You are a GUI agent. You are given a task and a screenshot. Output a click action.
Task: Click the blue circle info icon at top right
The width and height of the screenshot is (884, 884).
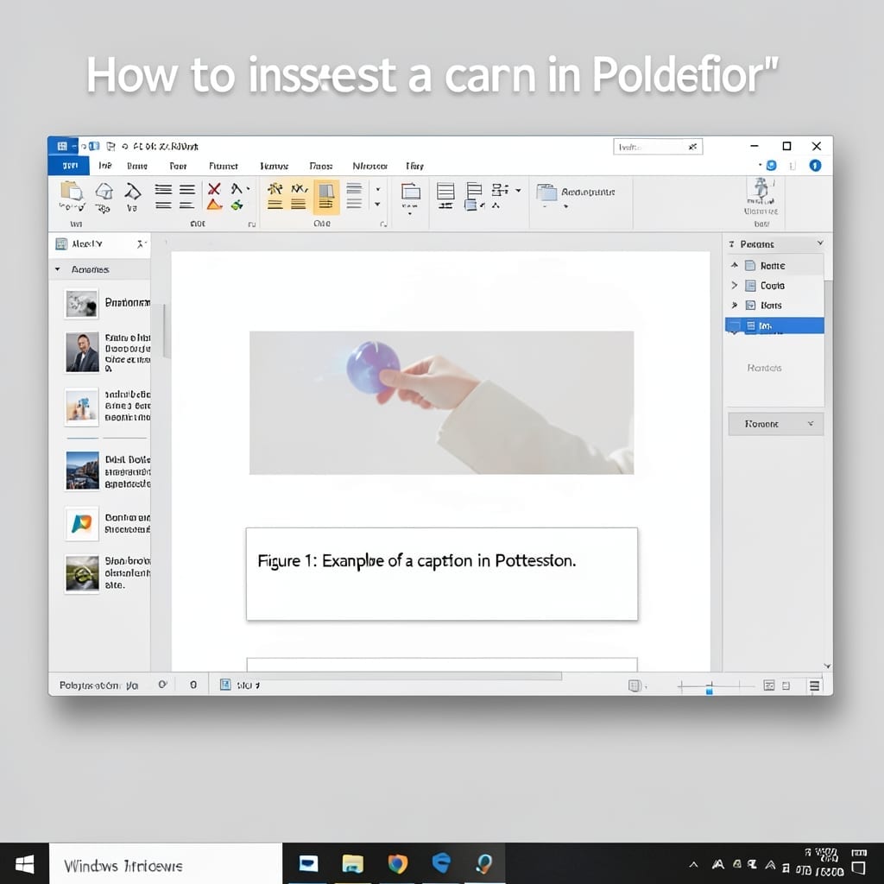815,165
